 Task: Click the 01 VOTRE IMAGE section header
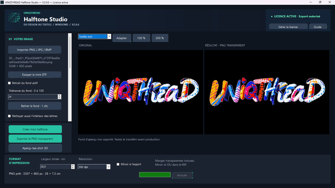click(21, 39)
